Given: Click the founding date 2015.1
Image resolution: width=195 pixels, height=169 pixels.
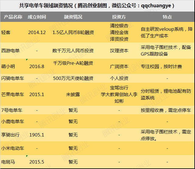Looking at the screenshot, I should 37,95.
